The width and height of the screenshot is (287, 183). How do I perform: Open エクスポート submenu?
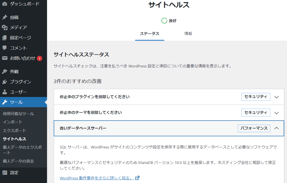click(15, 130)
